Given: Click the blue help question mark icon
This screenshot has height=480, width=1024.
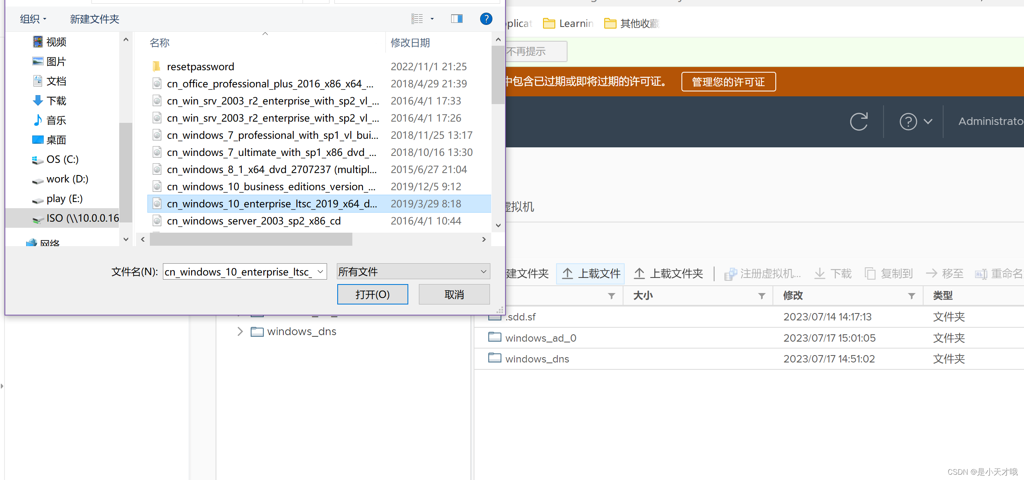Looking at the screenshot, I should (486, 19).
